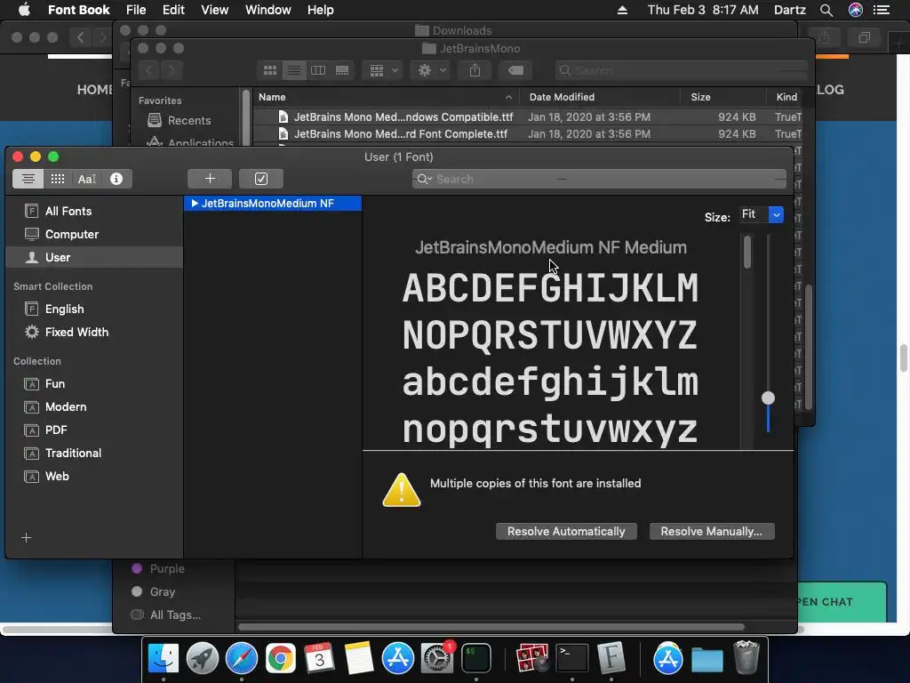Viewport: 910px width, 683px height.
Task: Add a new font with plus button
Action: click(x=210, y=179)
